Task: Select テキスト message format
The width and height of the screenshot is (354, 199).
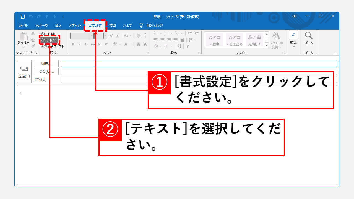Action: [49, 40]
